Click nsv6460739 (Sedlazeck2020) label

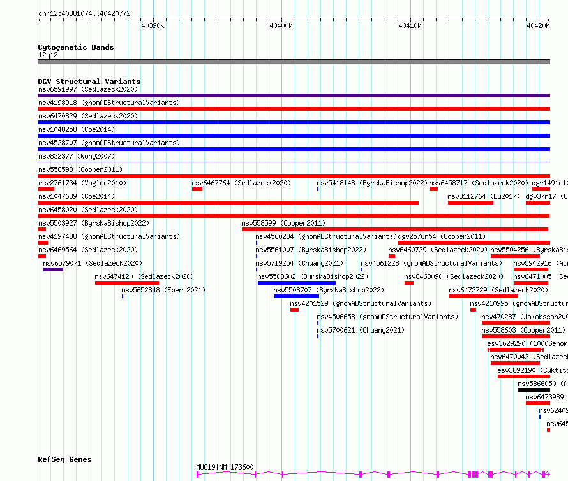tap(438, 250)
